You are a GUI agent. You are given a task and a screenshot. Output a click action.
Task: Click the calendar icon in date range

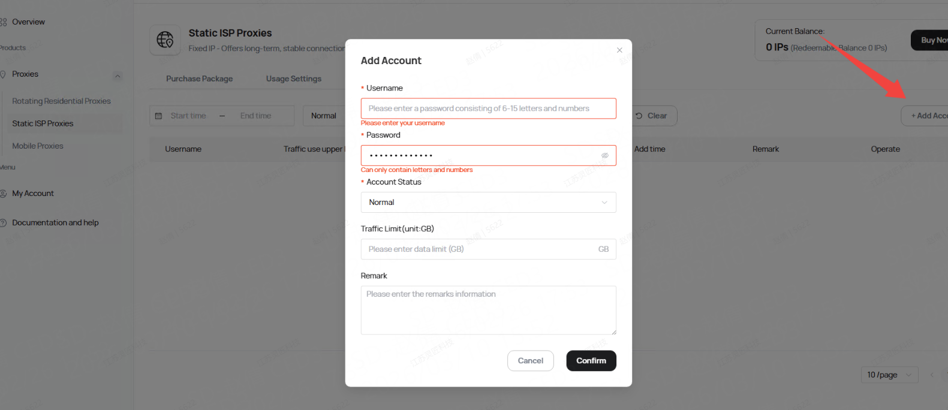tap(159, 116)
